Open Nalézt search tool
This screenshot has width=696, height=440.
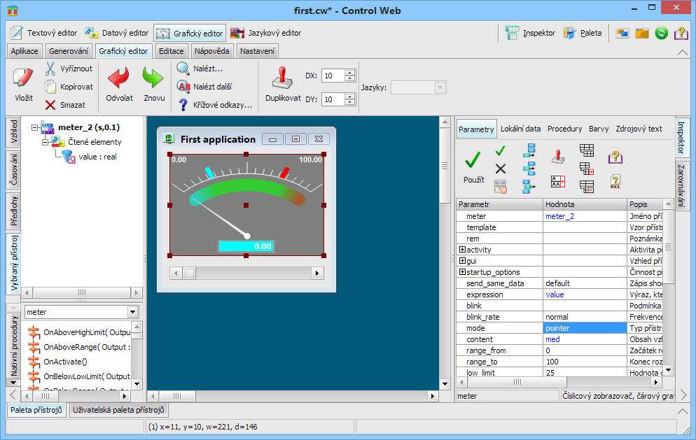[201, 68]
